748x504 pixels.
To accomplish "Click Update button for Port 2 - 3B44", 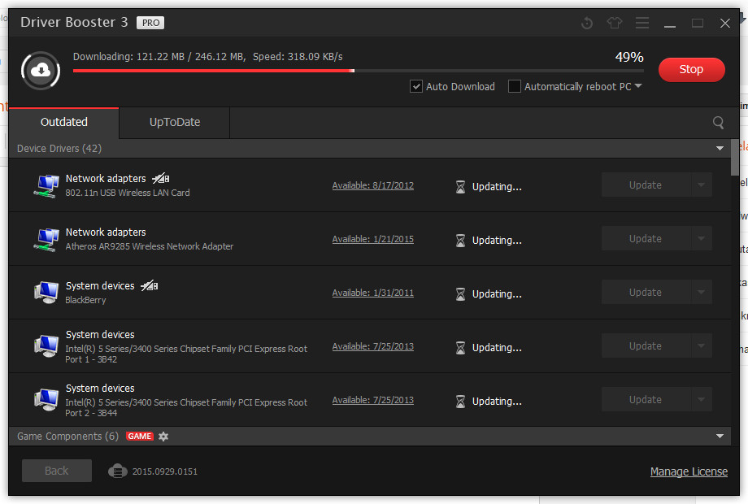I will tap(646, 400).
